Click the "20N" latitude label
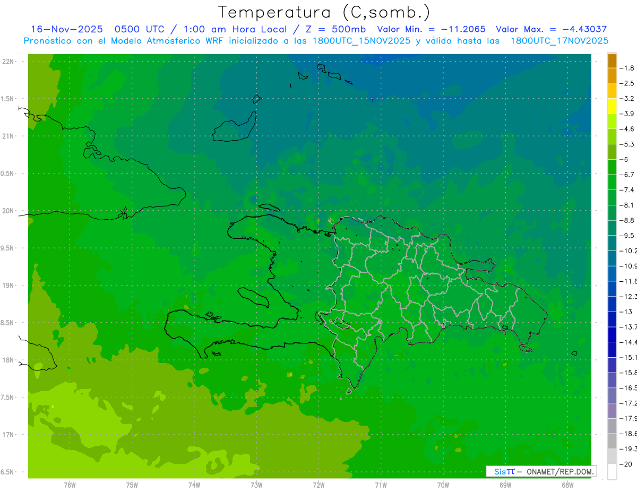Screen dimensions: 637x492 pyautogui.click(x=8, y=211)
